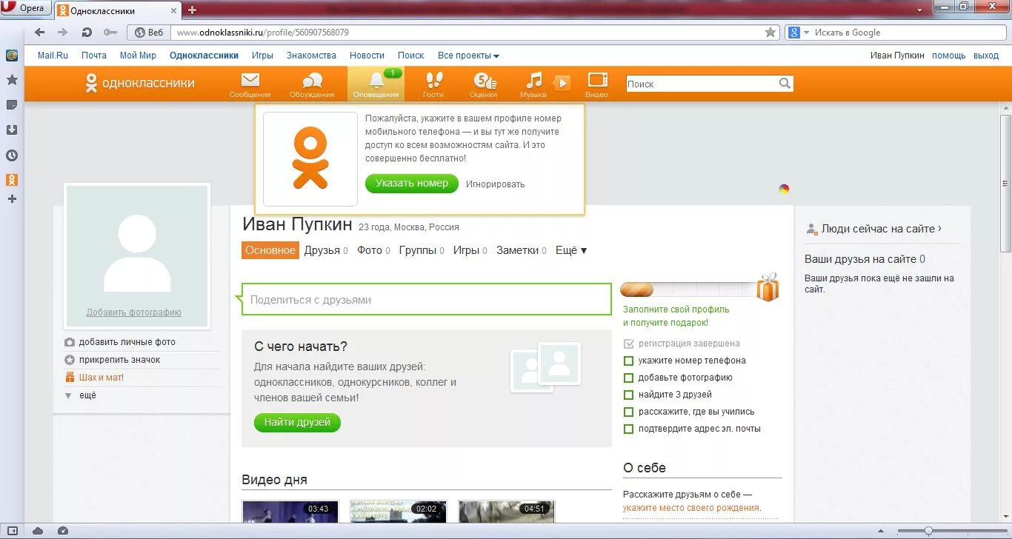Click the profile completion progress bar
1012x539 pixels.
(x=688, y=289)
